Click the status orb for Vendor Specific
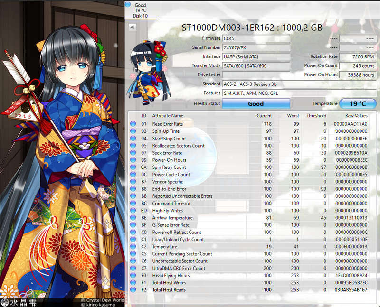 coord(133,182)
